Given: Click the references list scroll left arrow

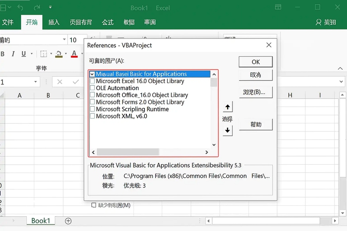Looking at the screenshot, I should click(x=93, y=152).
